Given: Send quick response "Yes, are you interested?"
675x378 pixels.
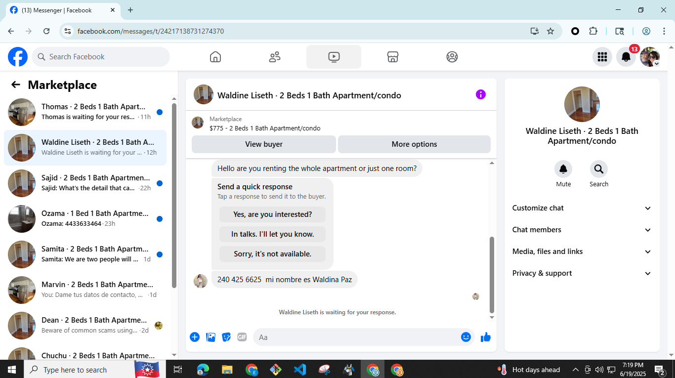Looking at the screenshot, I should (272, 214).
